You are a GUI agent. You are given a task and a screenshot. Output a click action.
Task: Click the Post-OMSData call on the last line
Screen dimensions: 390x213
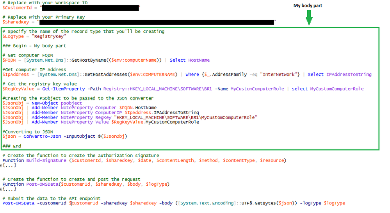tap(18, 203)
